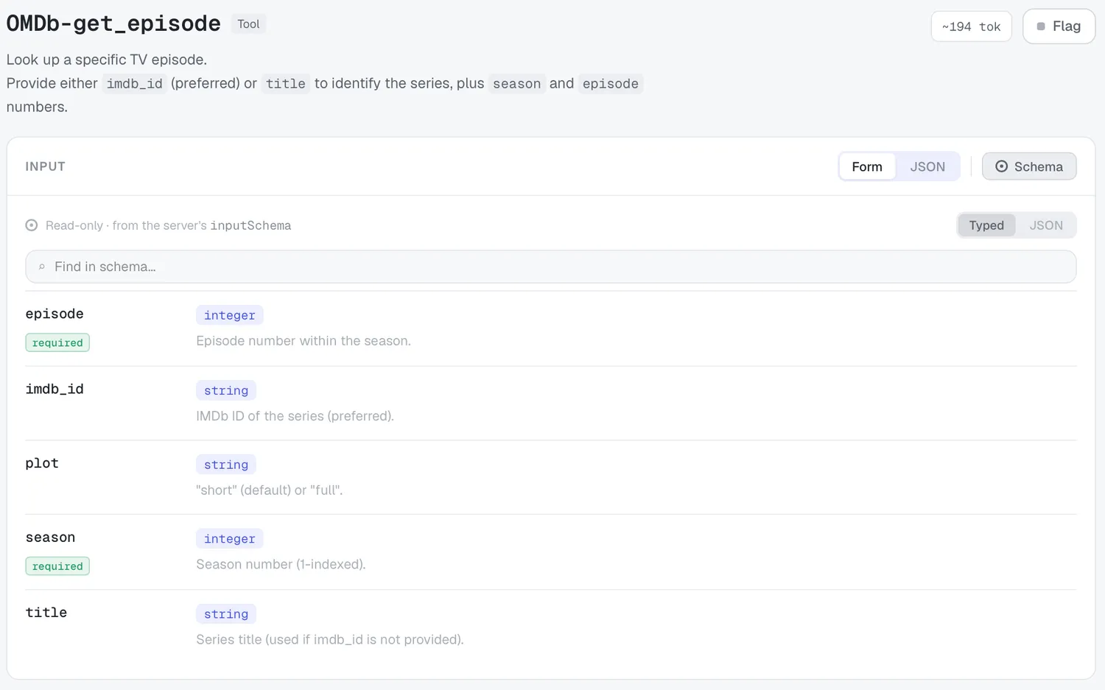Click the integer type tag for season
1105x690 pixels.
230,539
